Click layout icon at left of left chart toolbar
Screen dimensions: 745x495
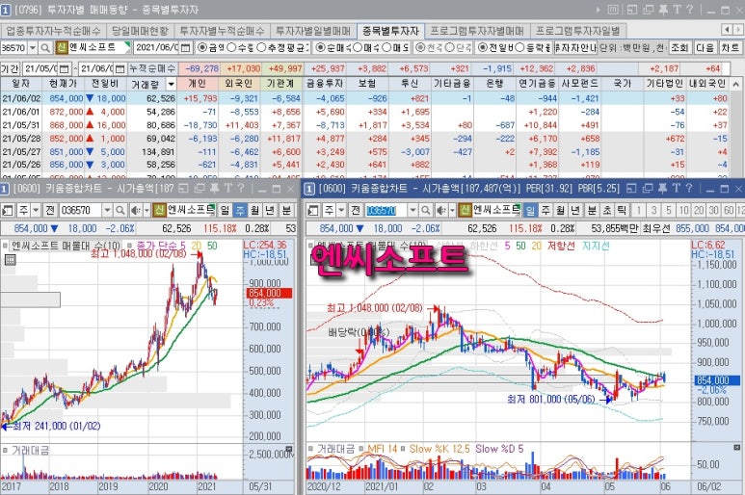pos(7,210)
